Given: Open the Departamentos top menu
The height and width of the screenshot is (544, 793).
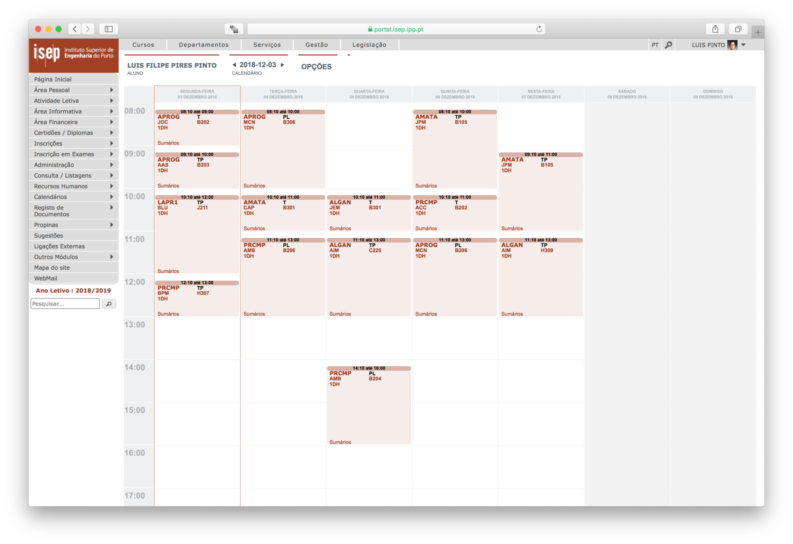Looking at the screenshot, I should [203, 45].
